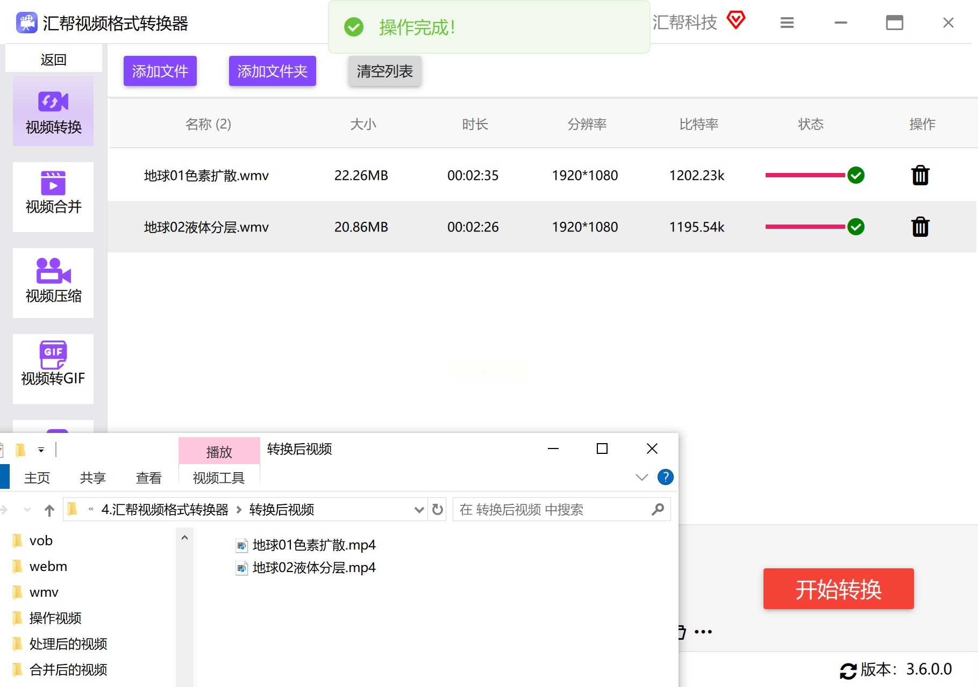Image resolution: width=978 pixels, height=687 pixels.
Task: Open the hamburger menu in the title bar
Action: click(787, 23)
